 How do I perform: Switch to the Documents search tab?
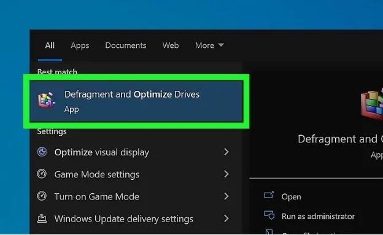126,45
